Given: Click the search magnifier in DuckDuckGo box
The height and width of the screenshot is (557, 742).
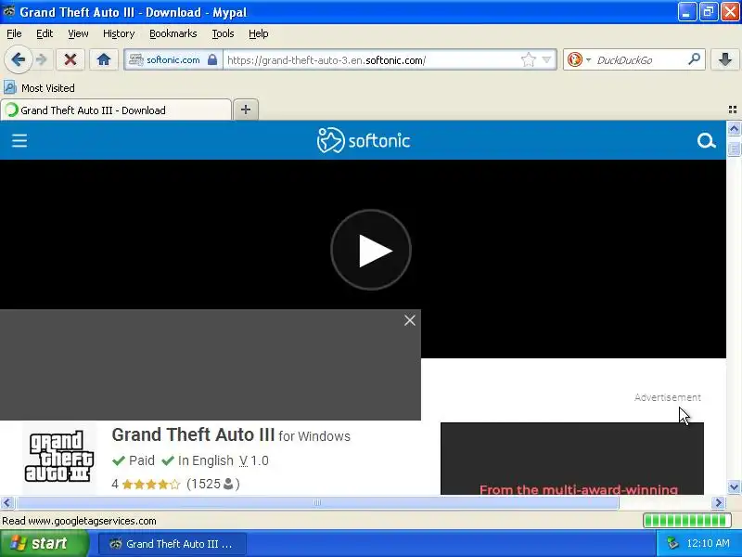Looking at the screenshot, I should (x=694, y=59).
